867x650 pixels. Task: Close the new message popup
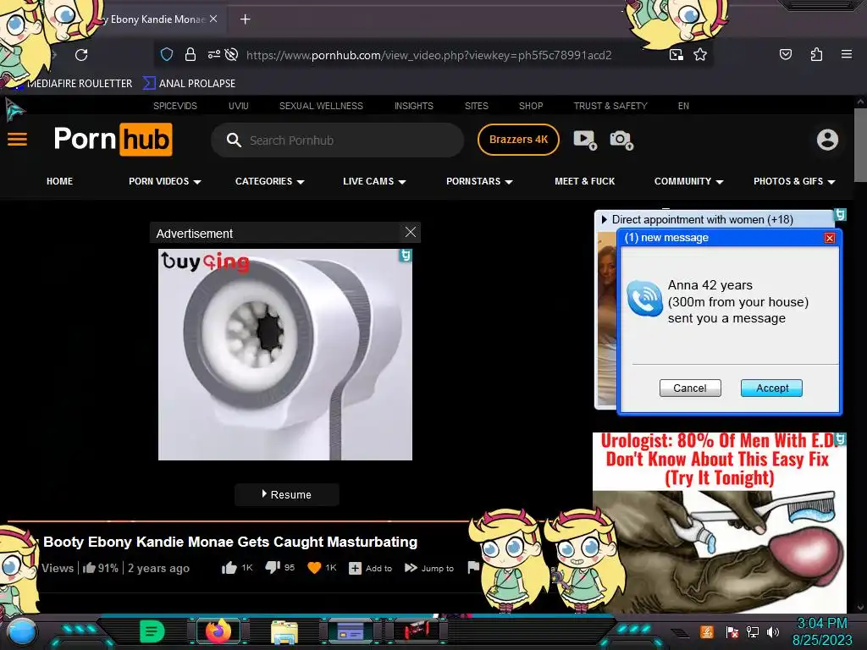tap(830, 238)
